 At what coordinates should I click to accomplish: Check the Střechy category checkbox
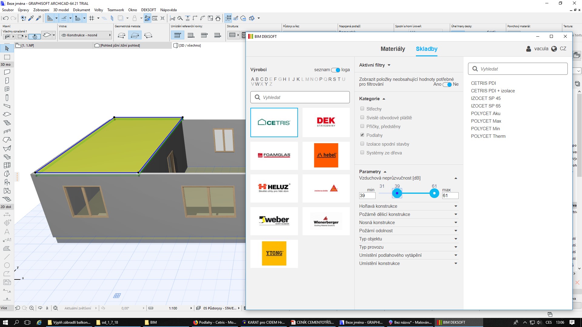(362, 109)
